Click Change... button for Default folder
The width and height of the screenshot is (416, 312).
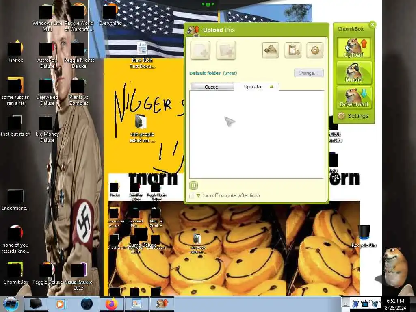pos(309,73)
